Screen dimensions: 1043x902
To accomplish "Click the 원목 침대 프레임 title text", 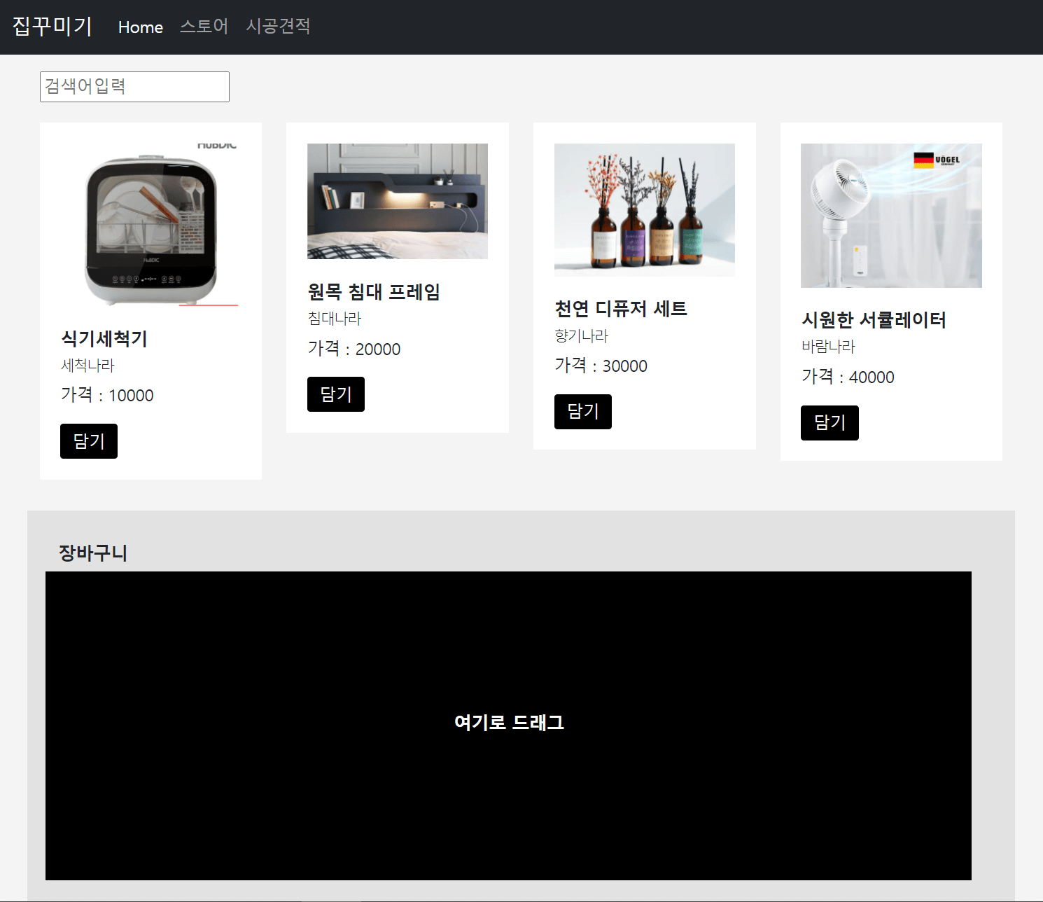I will tap(374, 292).
